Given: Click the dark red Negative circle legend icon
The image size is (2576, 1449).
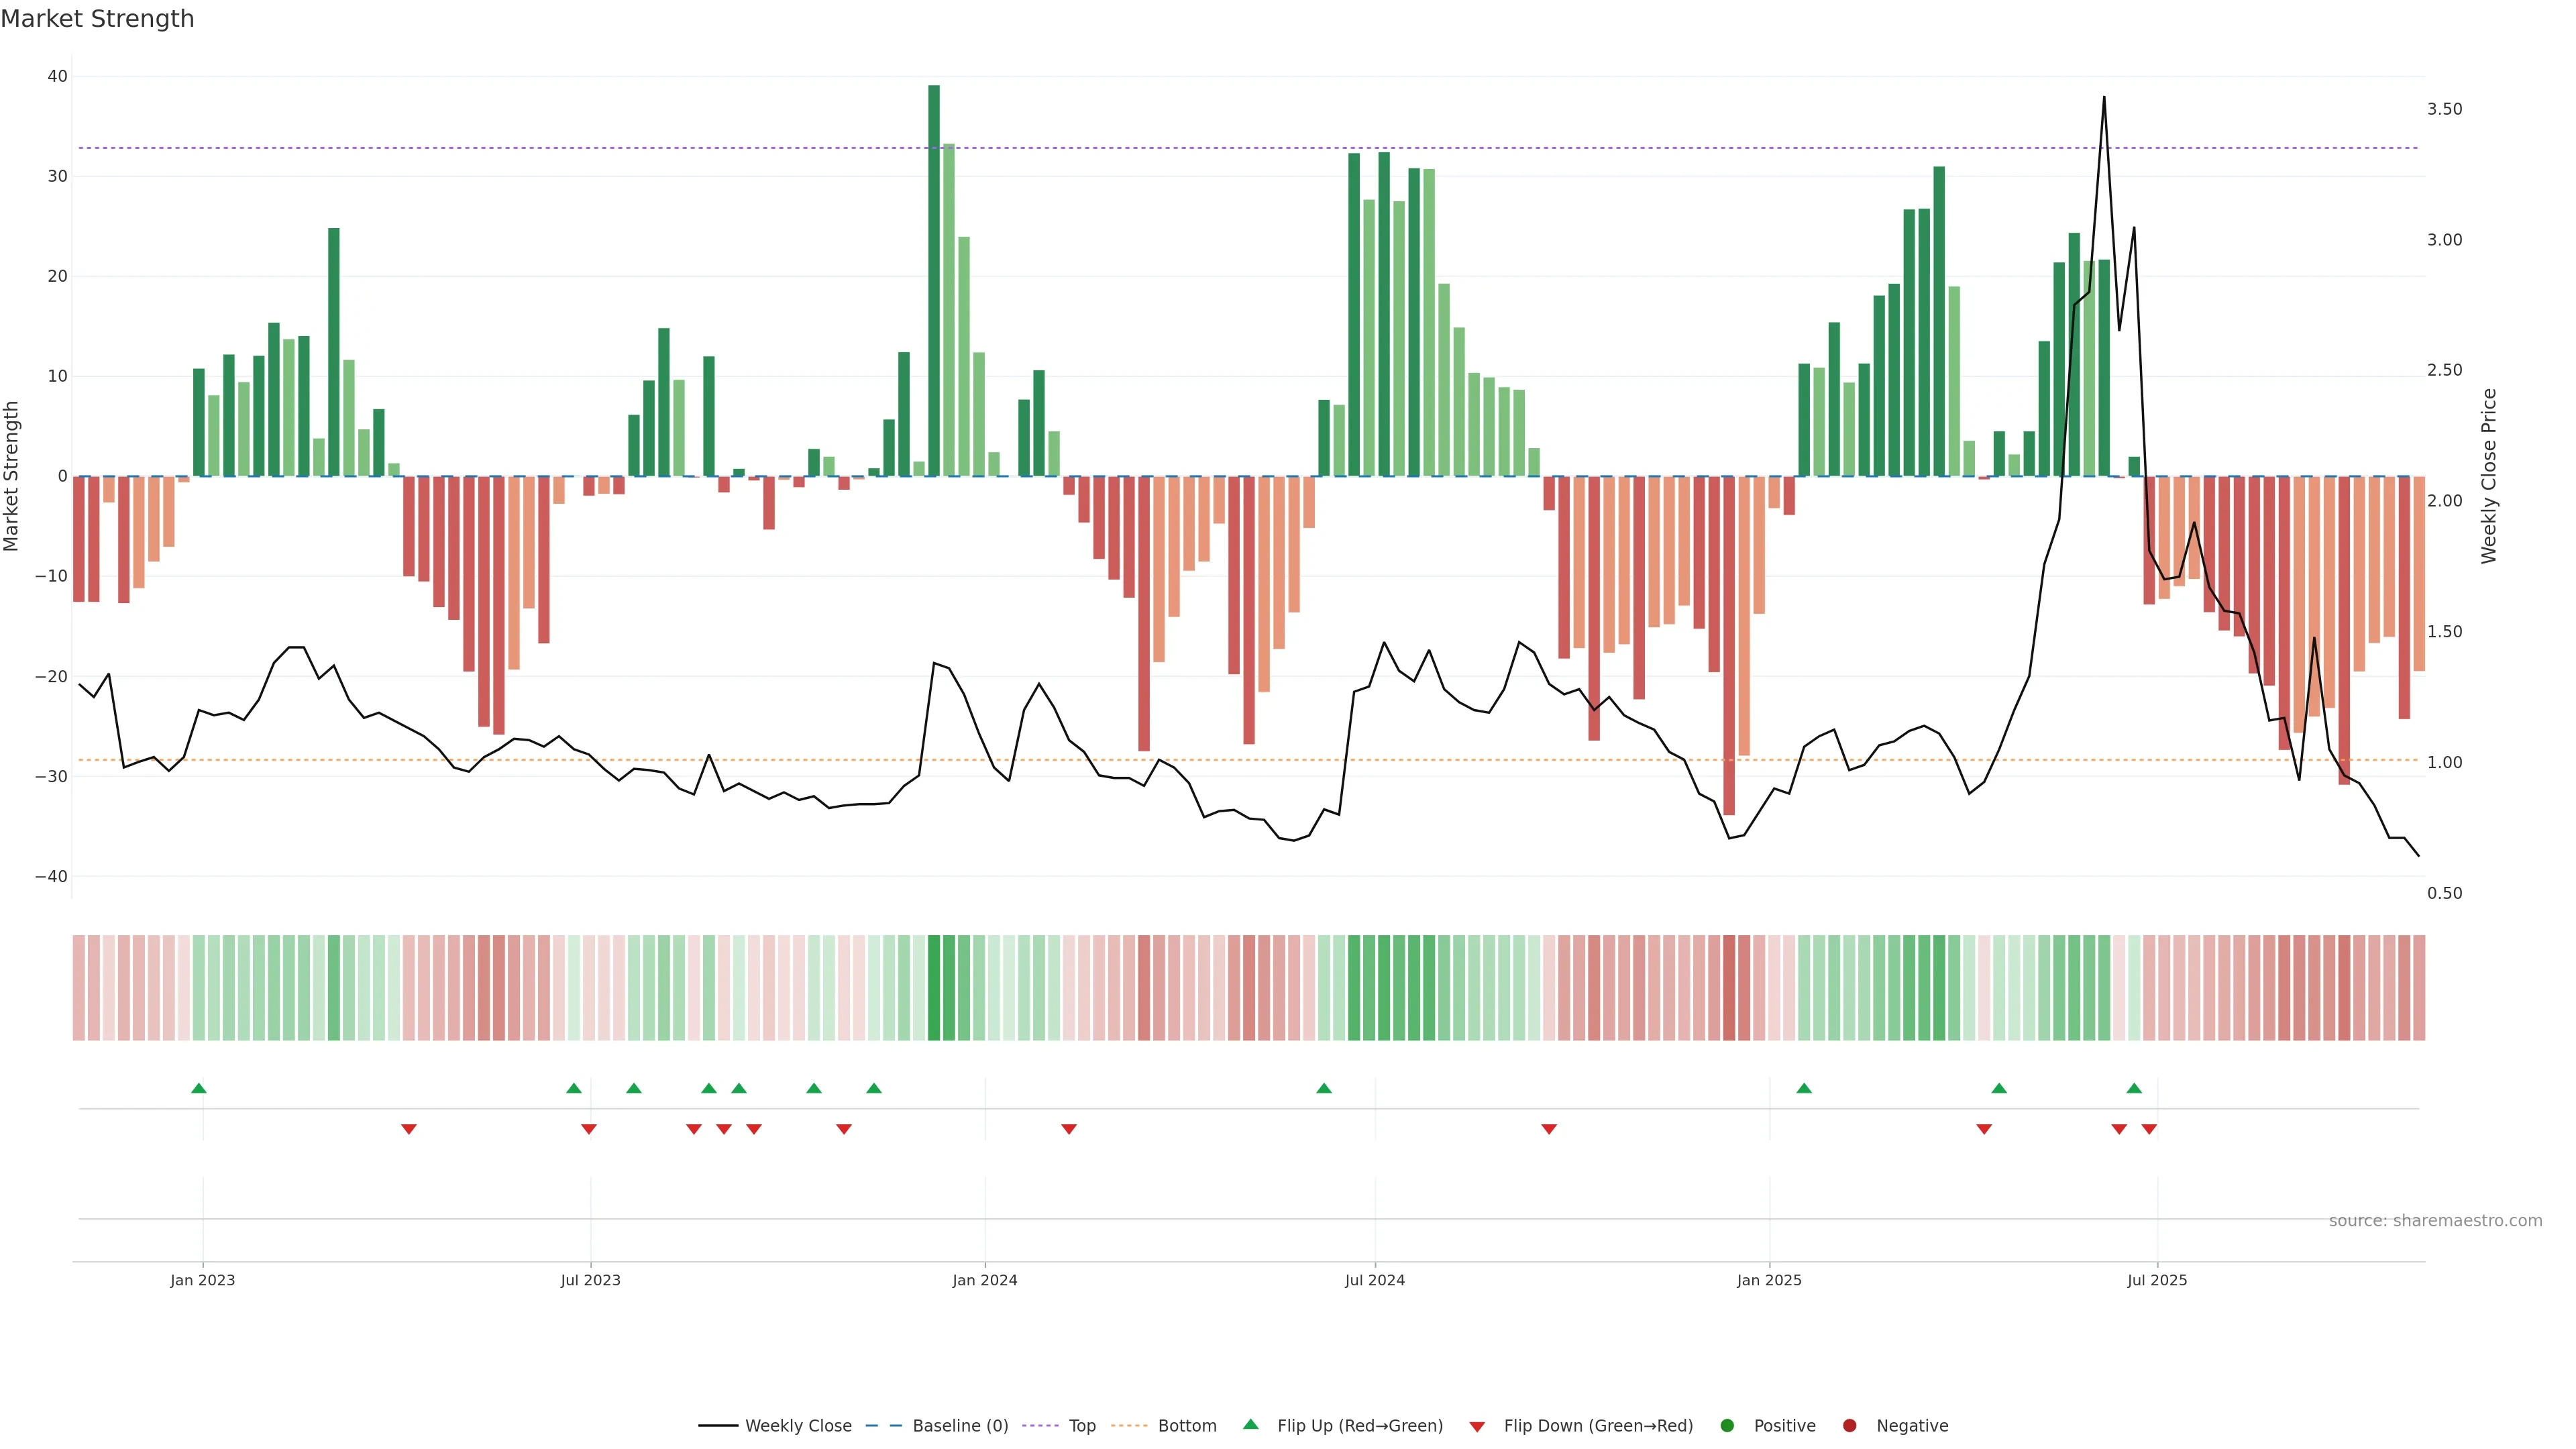Looking at the screenshot, I should pos(1849,1426).
